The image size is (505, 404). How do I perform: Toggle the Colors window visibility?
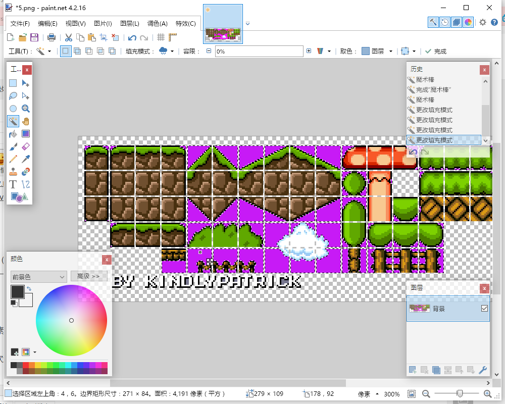pyautogui.click(x=468, y=22)
